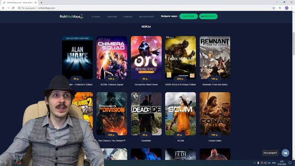The image size is (295, 166).
Task: Open the ПОМОЩЬ menu item
Action: tap(128, 17)
